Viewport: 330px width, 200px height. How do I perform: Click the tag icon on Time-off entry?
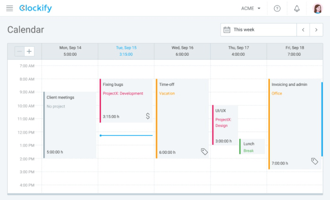204,152
